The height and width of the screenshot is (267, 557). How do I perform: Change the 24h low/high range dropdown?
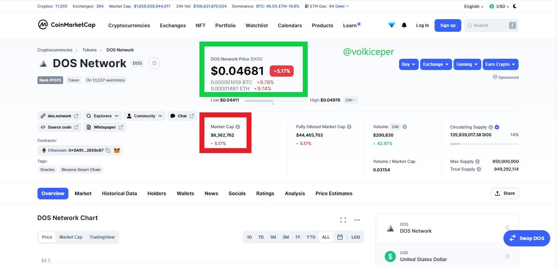click(351, 100)
